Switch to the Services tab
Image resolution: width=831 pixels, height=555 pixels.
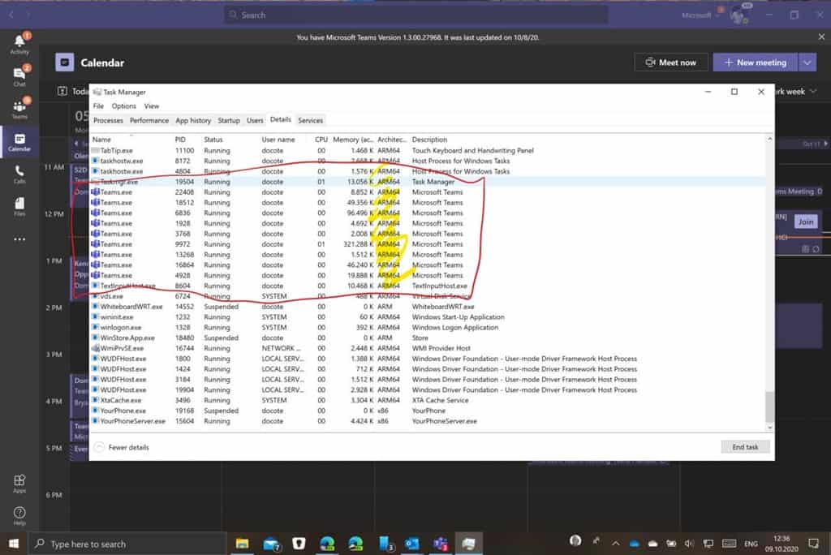[x=310, y=120]
